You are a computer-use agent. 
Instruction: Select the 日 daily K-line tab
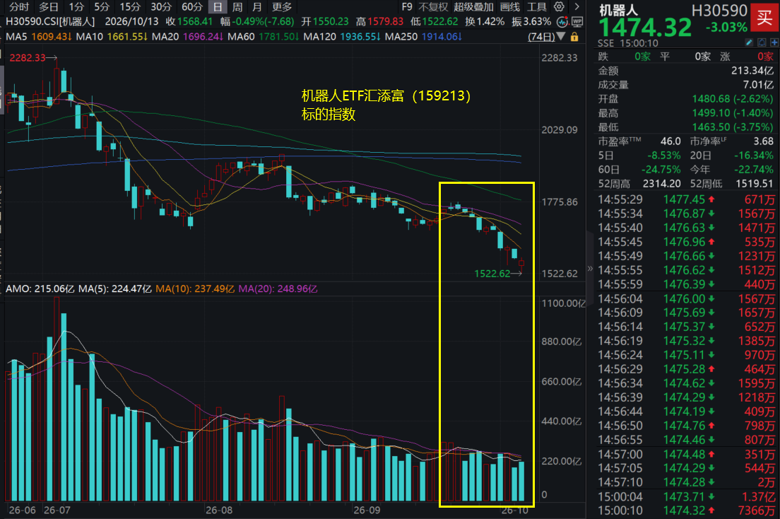(x=218, y=7)
